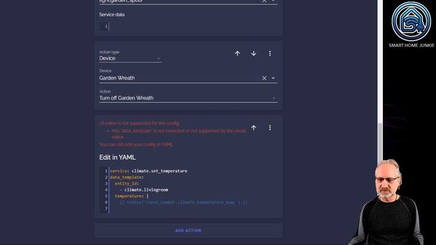Click the 'UI editor is not supported' error text
Screen dimensions: 436x245
(140, 123)
